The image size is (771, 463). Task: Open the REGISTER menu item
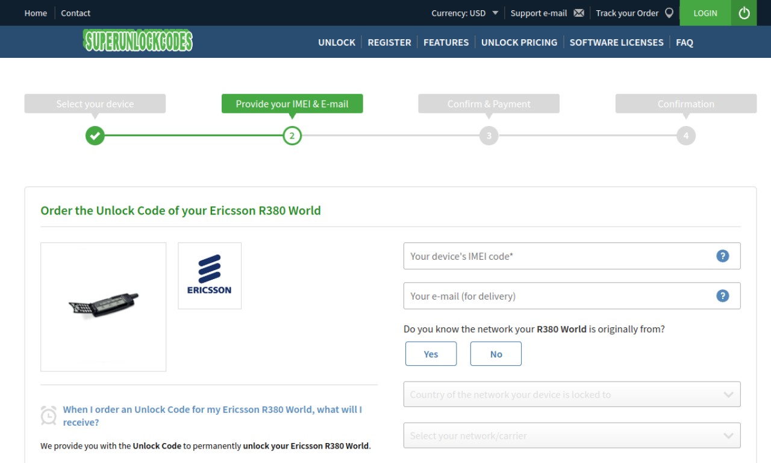(x=389, y=42)
